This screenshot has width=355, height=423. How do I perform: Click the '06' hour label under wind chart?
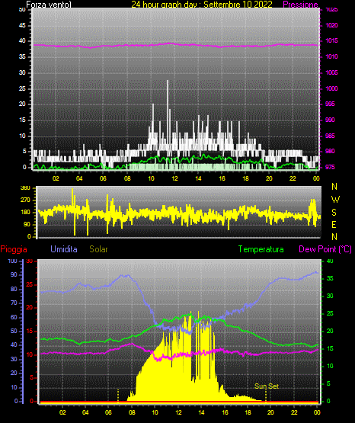pyautogui.click(x=103, y=178)
